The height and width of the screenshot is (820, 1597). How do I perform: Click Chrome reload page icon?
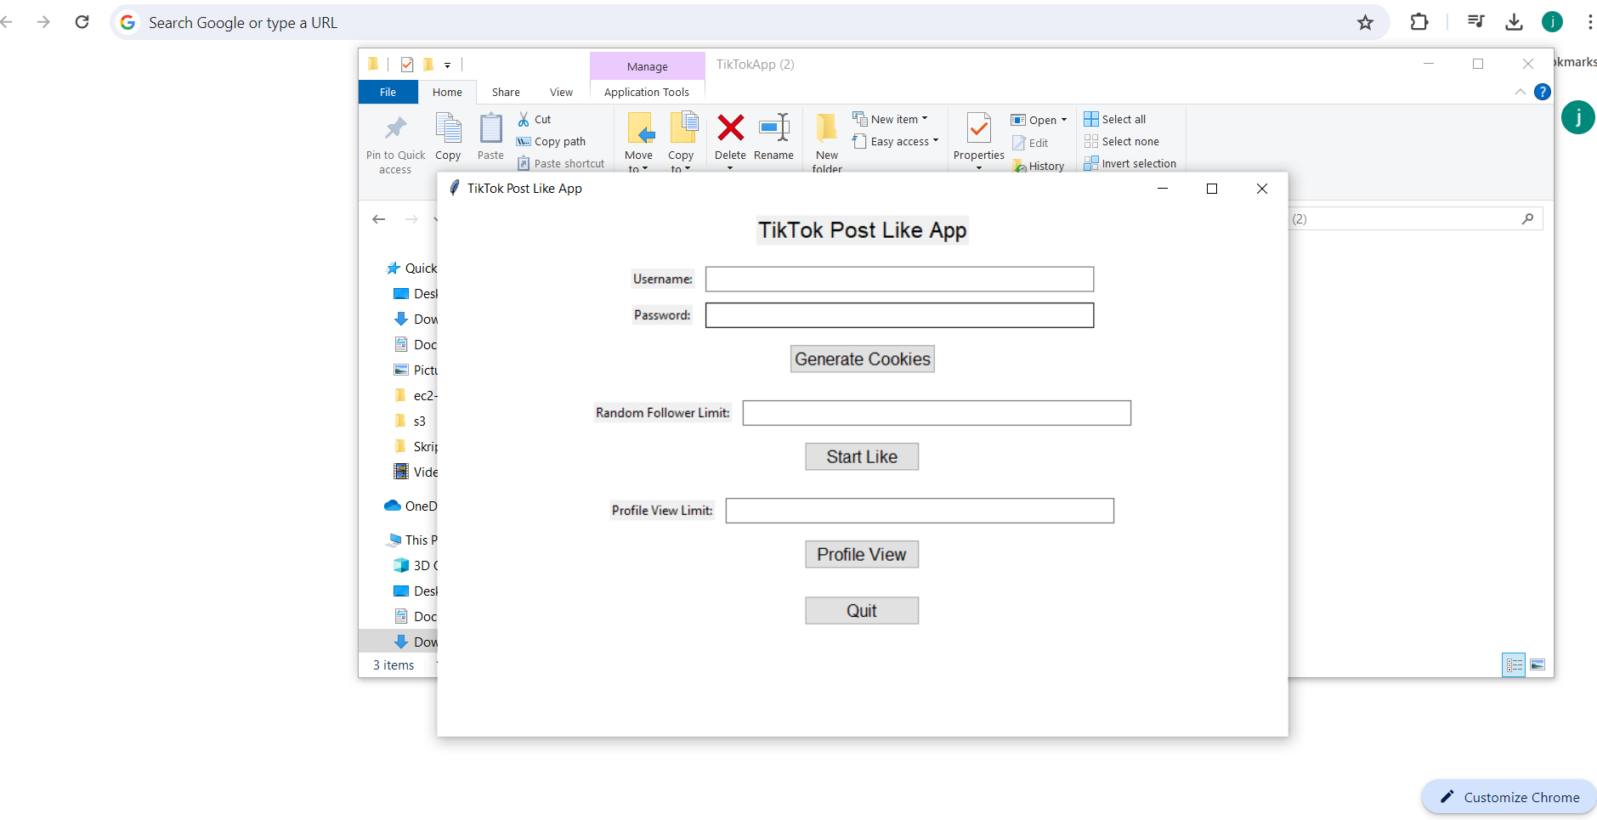(82, 22)
